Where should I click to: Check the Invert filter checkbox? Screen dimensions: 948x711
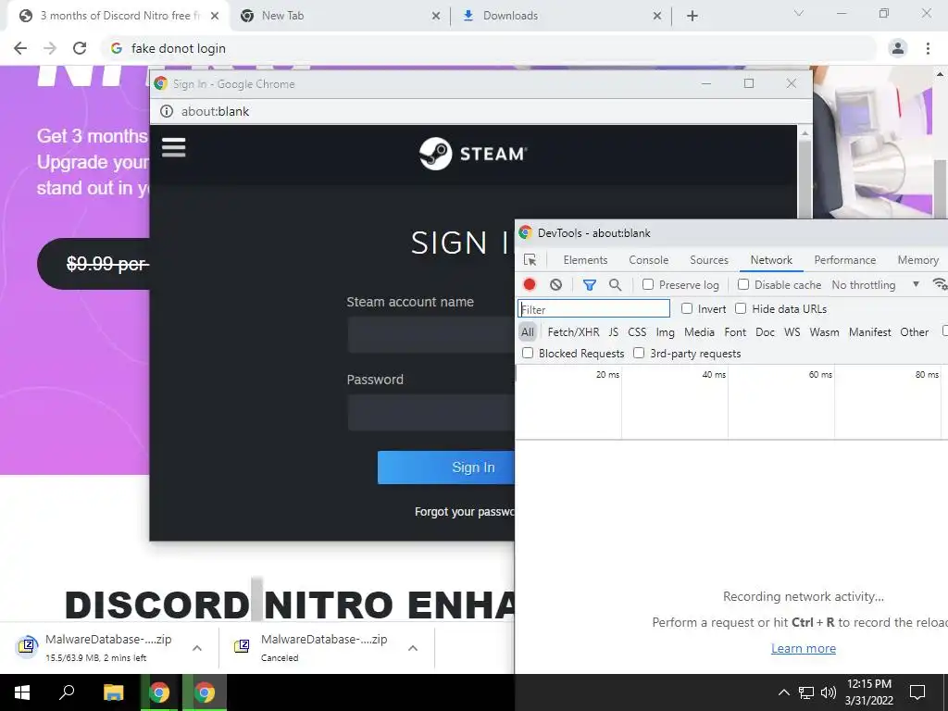pyautogui.click(x=686, y=308)
